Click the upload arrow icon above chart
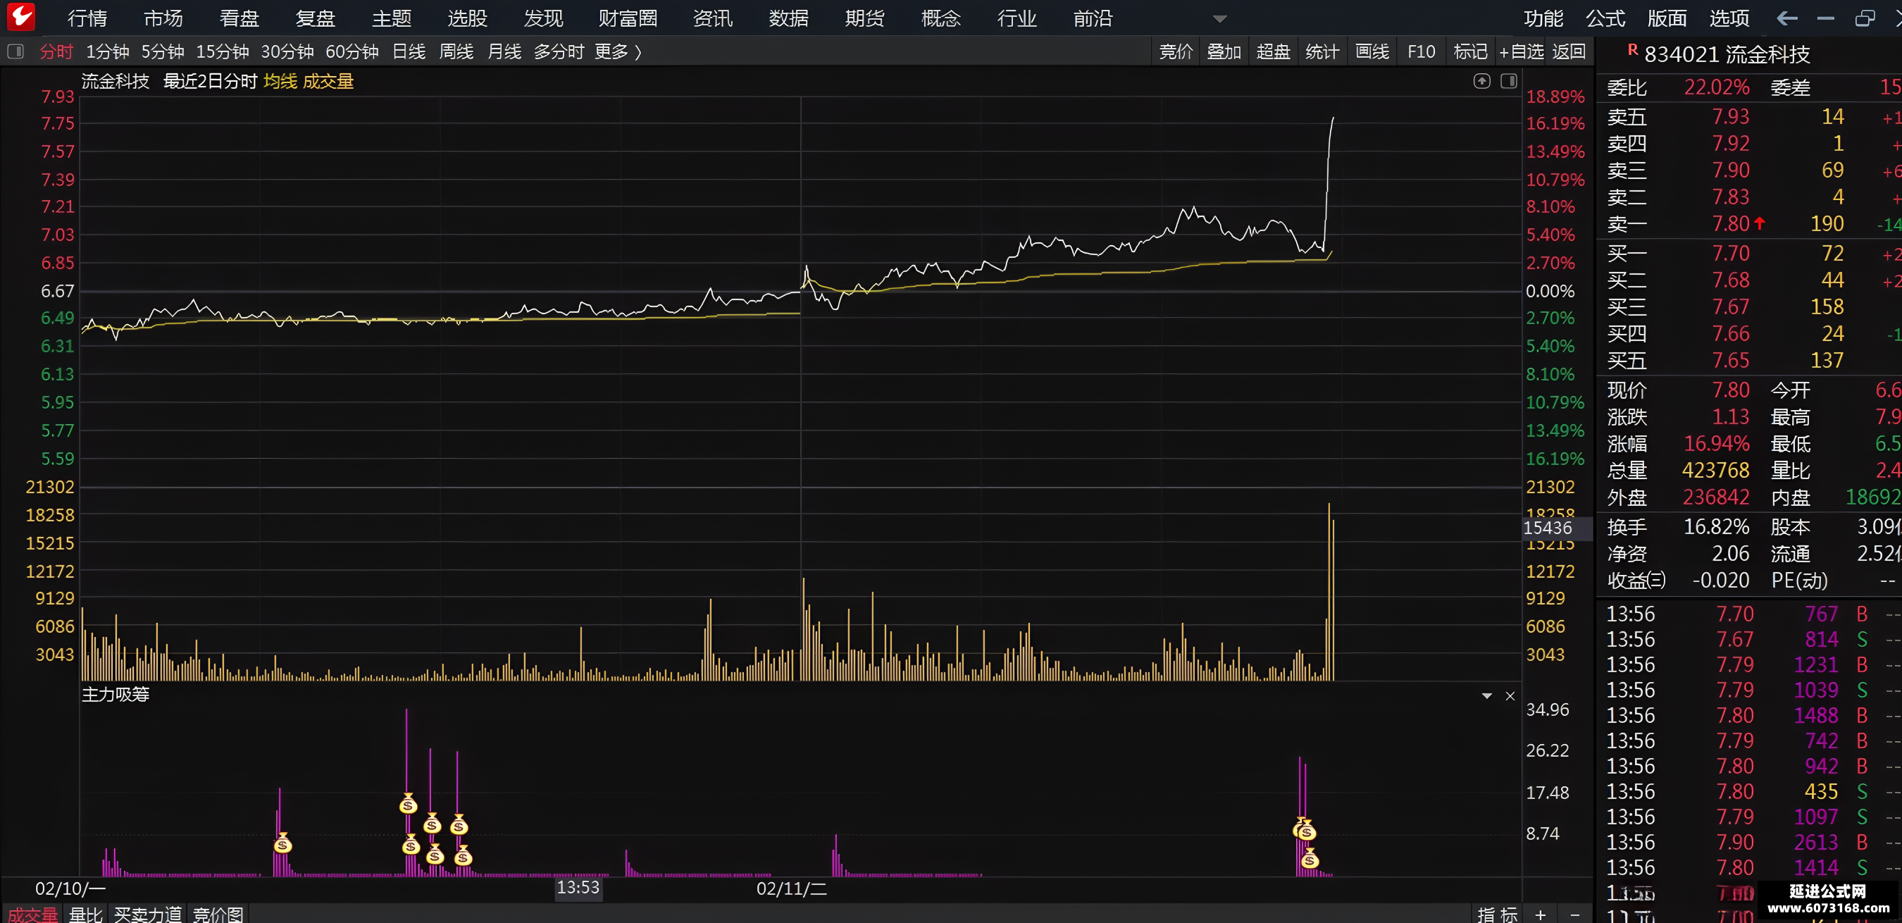Viewport: 1902px width, 923px height. click(1481, 81)
